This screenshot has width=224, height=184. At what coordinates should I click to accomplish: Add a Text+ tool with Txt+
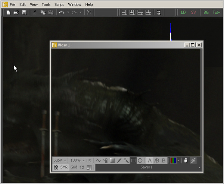coord(216,12)
